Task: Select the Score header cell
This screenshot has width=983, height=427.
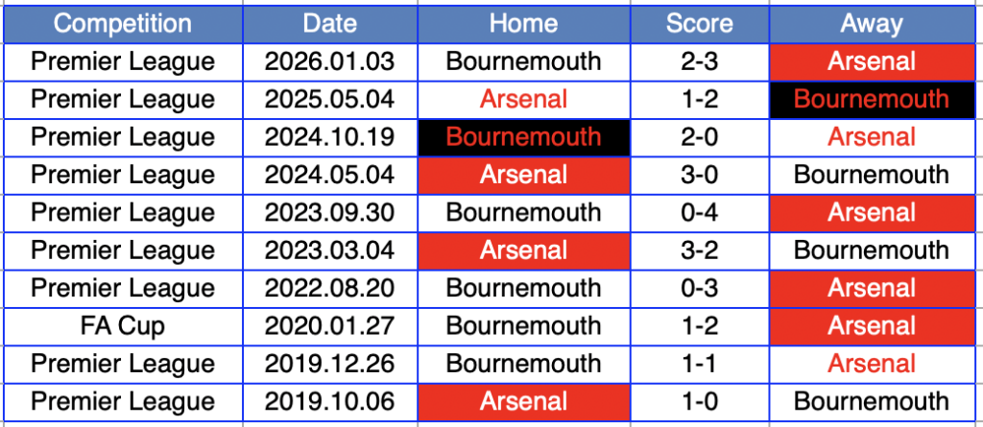Action: pos(699,24)
